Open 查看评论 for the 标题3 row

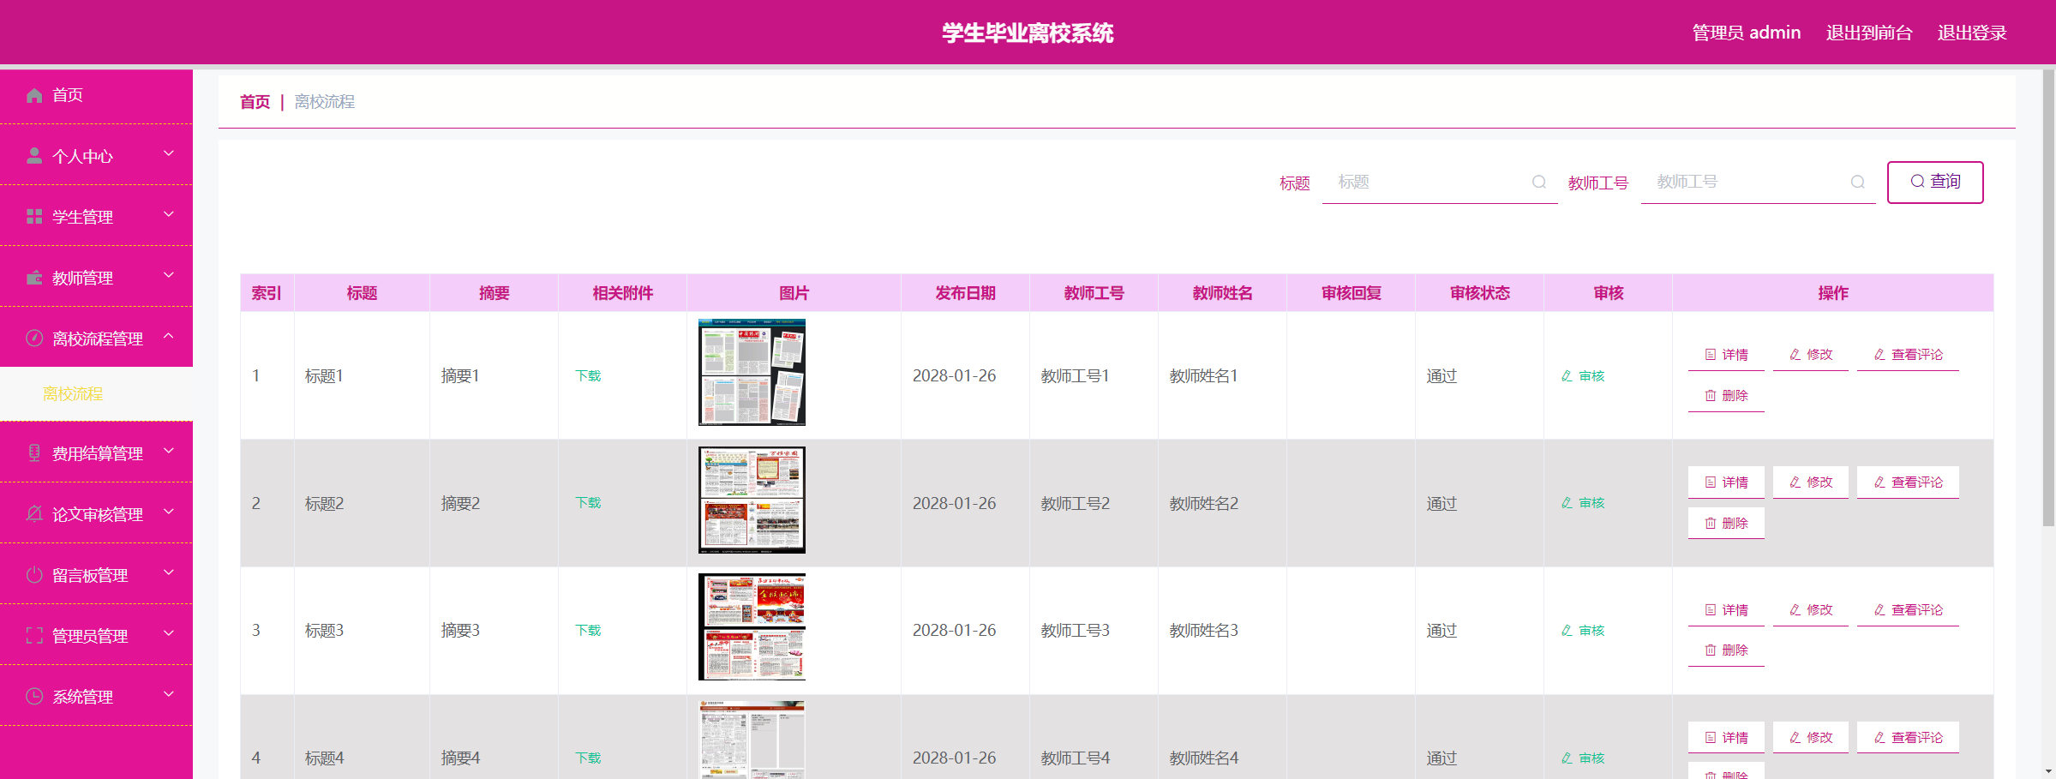[1908, 610]
